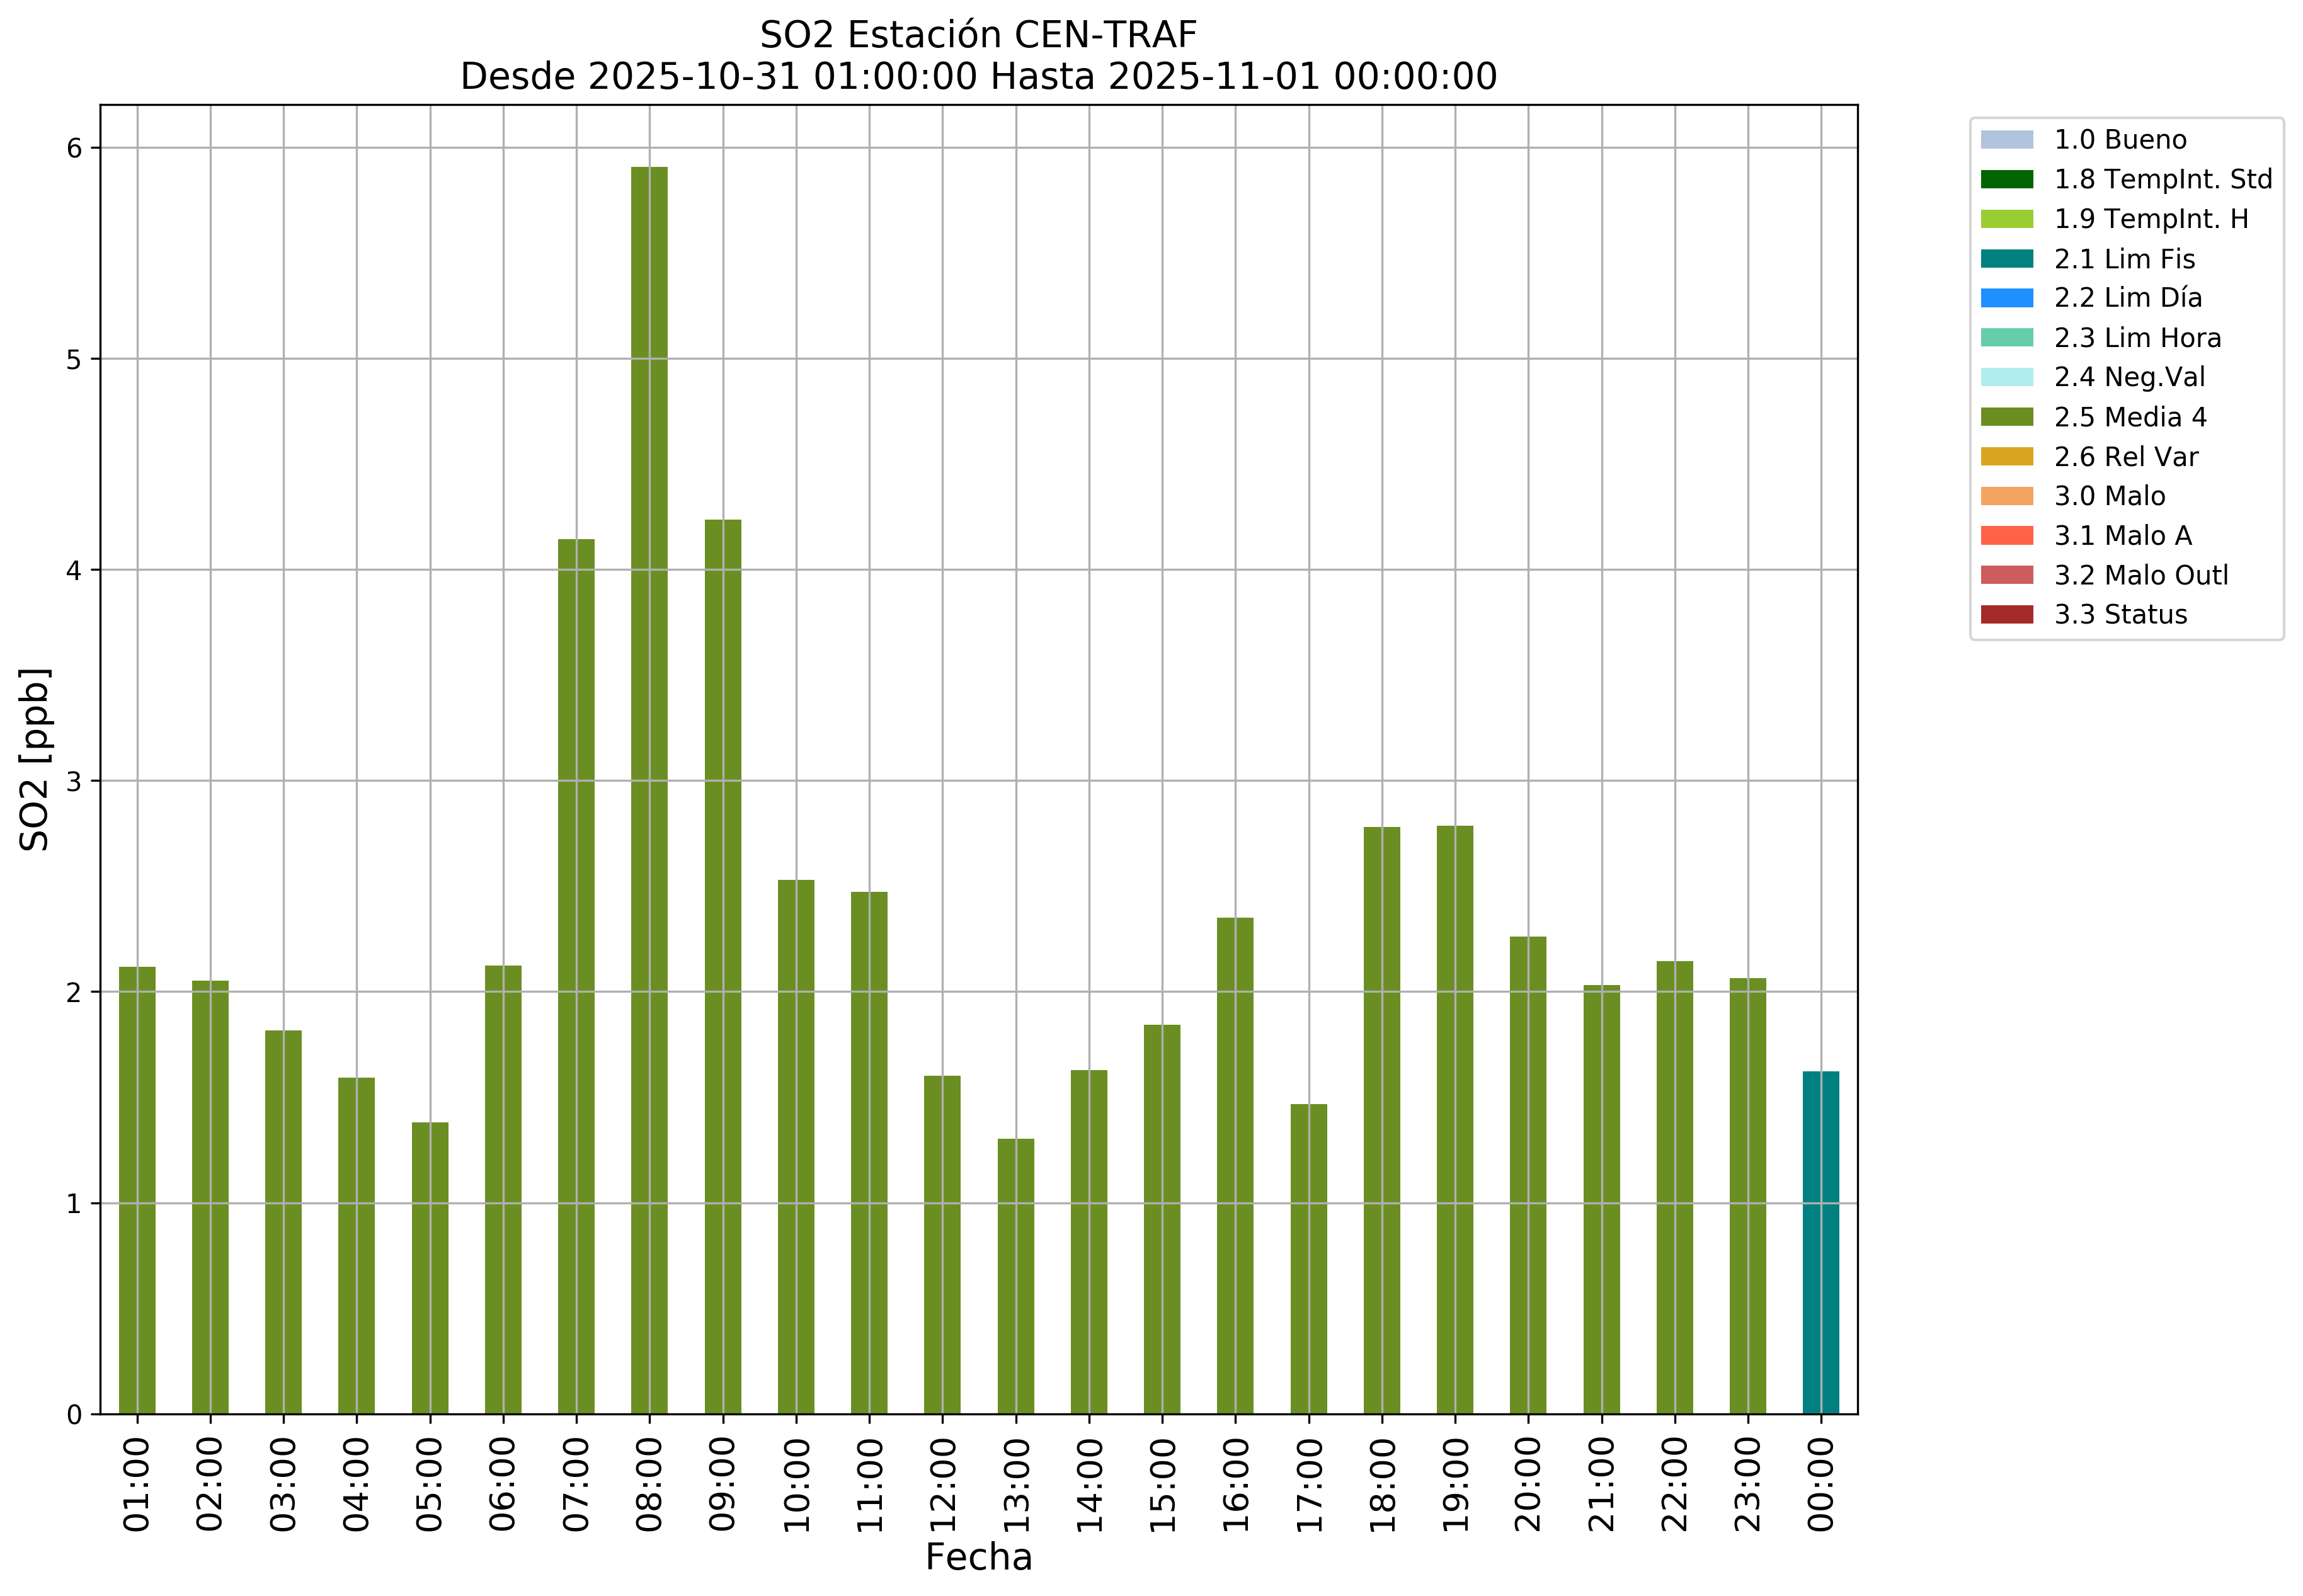Image resolution: width=2303 pixels, height=1596 pixels.
Task: Click the bar at 13:00
Action: [1015, 1276]
